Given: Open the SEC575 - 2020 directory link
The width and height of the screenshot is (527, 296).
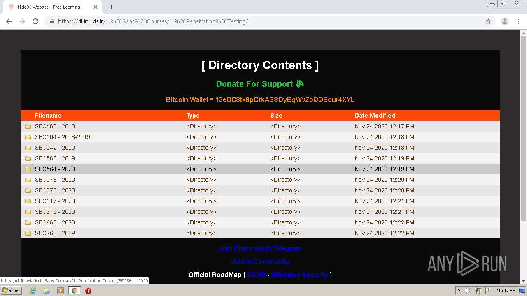Looking at the screenshot, I should 55,190.
